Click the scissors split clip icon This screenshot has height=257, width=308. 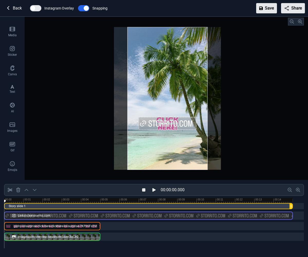click(x=10, y=190)
